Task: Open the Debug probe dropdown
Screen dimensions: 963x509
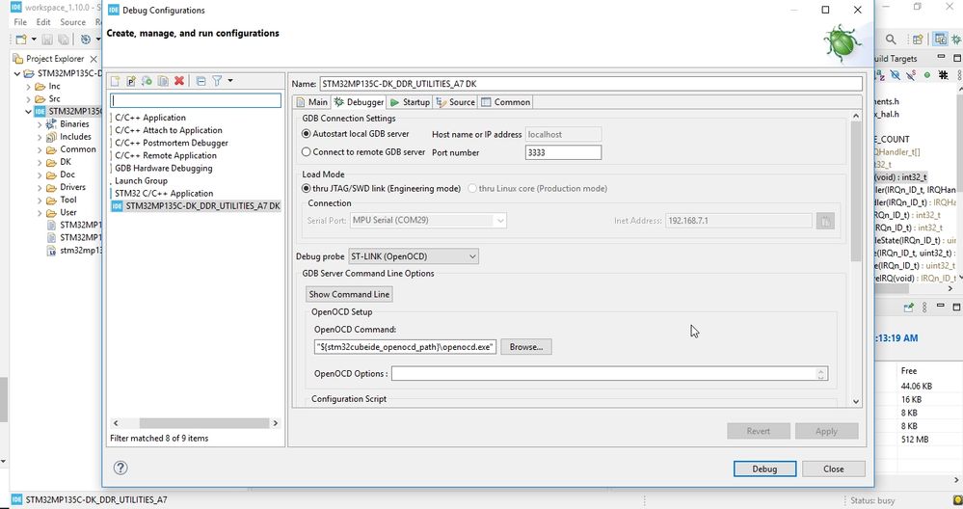Action: coord(414,256)
